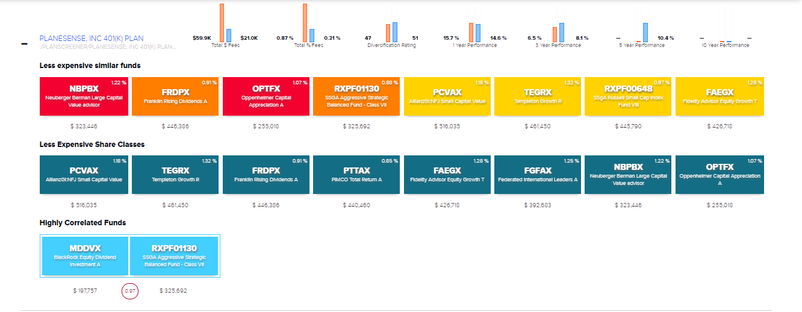Screen dimensions: 802x312
Task: Click the yellow RXPF00648 SSgA Russell tile
Action: coord(628,96)
